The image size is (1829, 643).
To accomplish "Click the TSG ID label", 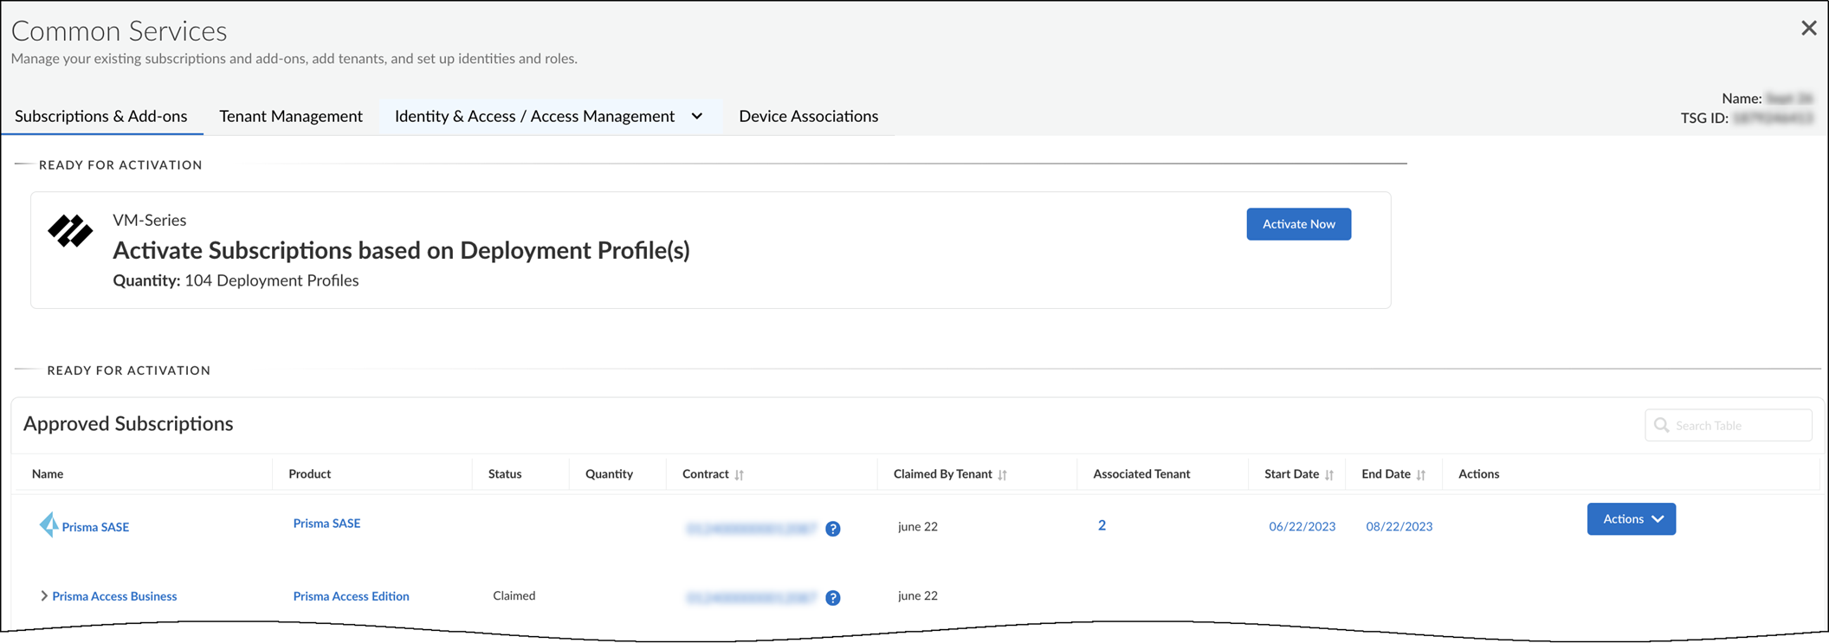I will (x=1704, y=118).
